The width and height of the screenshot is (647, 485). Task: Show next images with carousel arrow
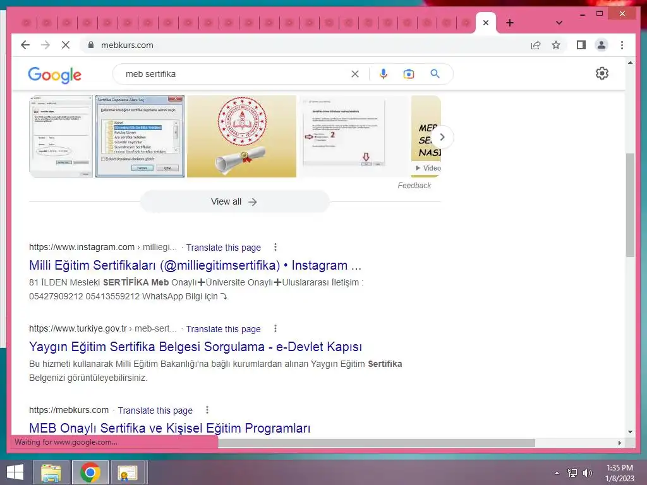442,137
